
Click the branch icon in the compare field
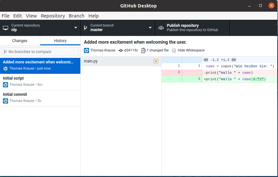tap(5, 52)
